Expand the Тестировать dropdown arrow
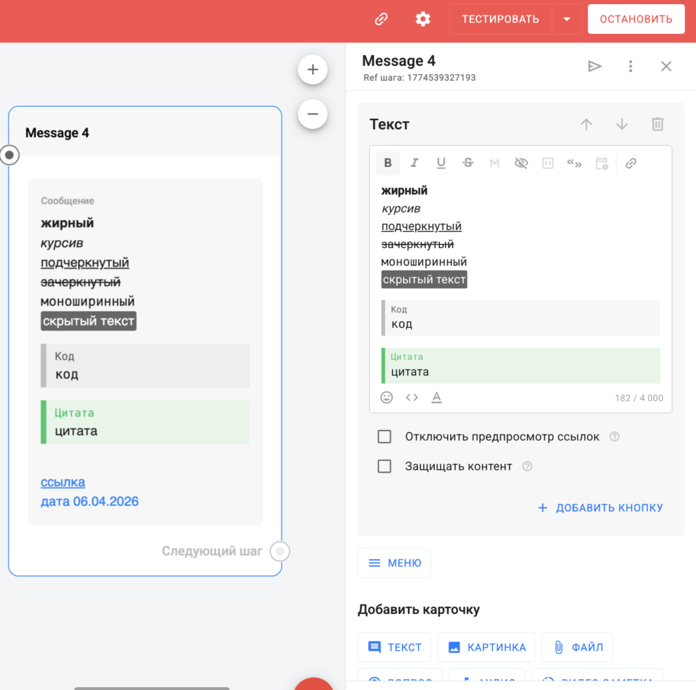The height and width of the screenshot is (690, 696). point(567,19)
